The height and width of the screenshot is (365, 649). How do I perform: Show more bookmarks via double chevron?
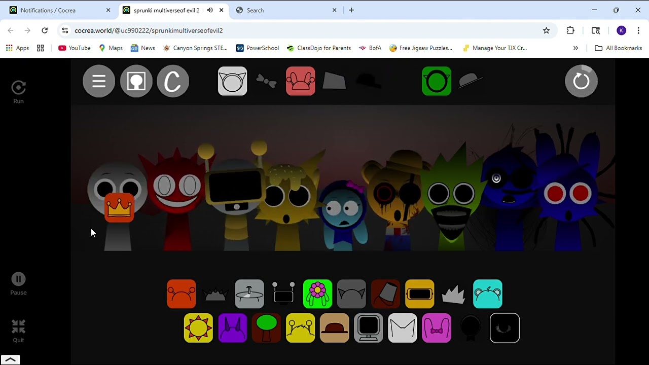575,48
